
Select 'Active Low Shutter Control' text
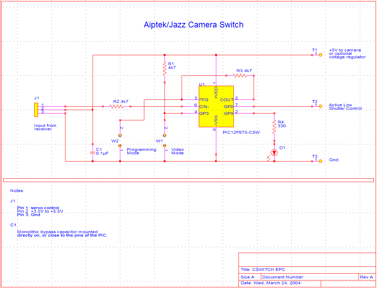(x=345, y=107)
